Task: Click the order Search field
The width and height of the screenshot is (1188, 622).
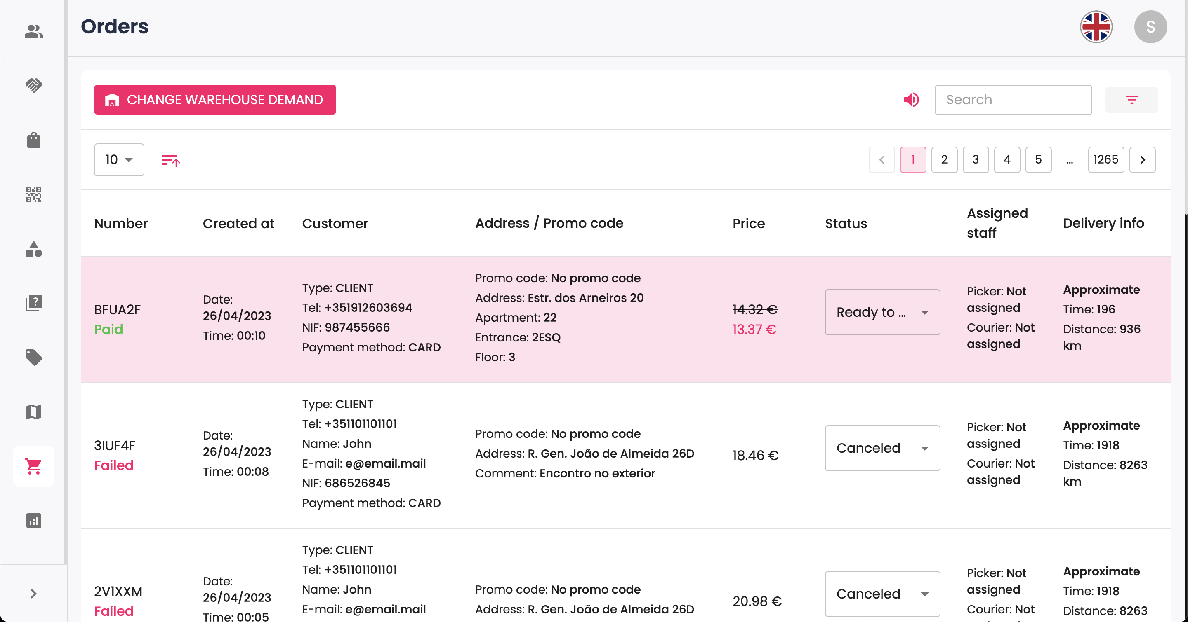Action: 1013,99
